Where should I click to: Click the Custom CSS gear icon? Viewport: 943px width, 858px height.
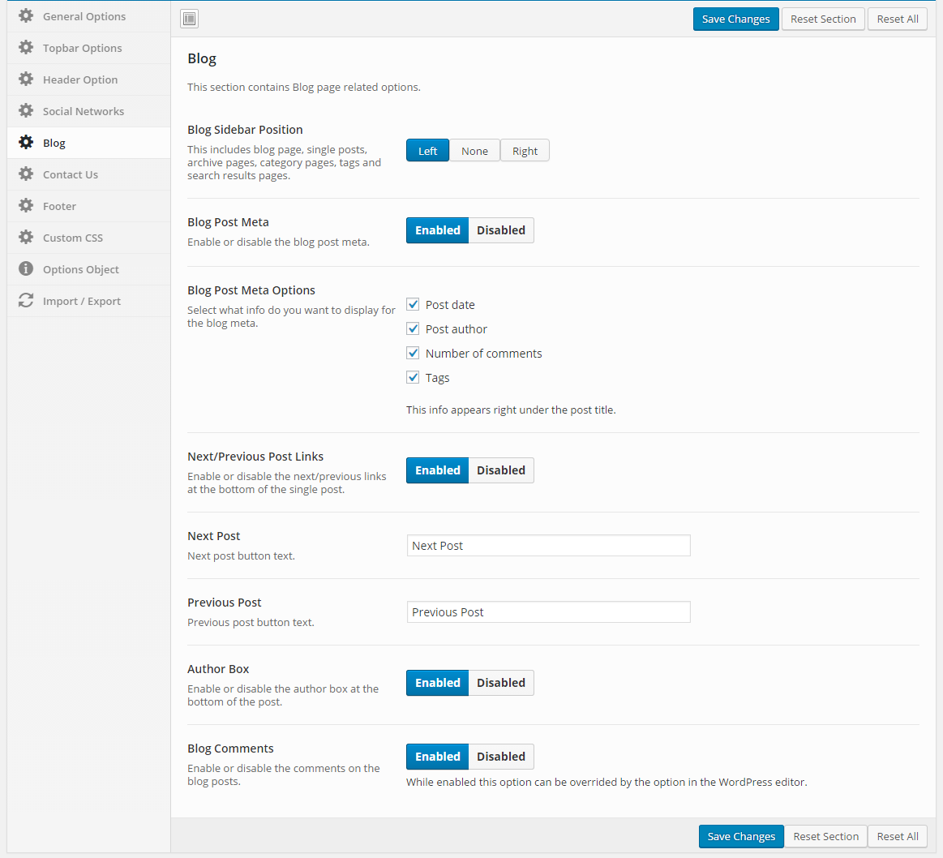click(x=26, y=238)
